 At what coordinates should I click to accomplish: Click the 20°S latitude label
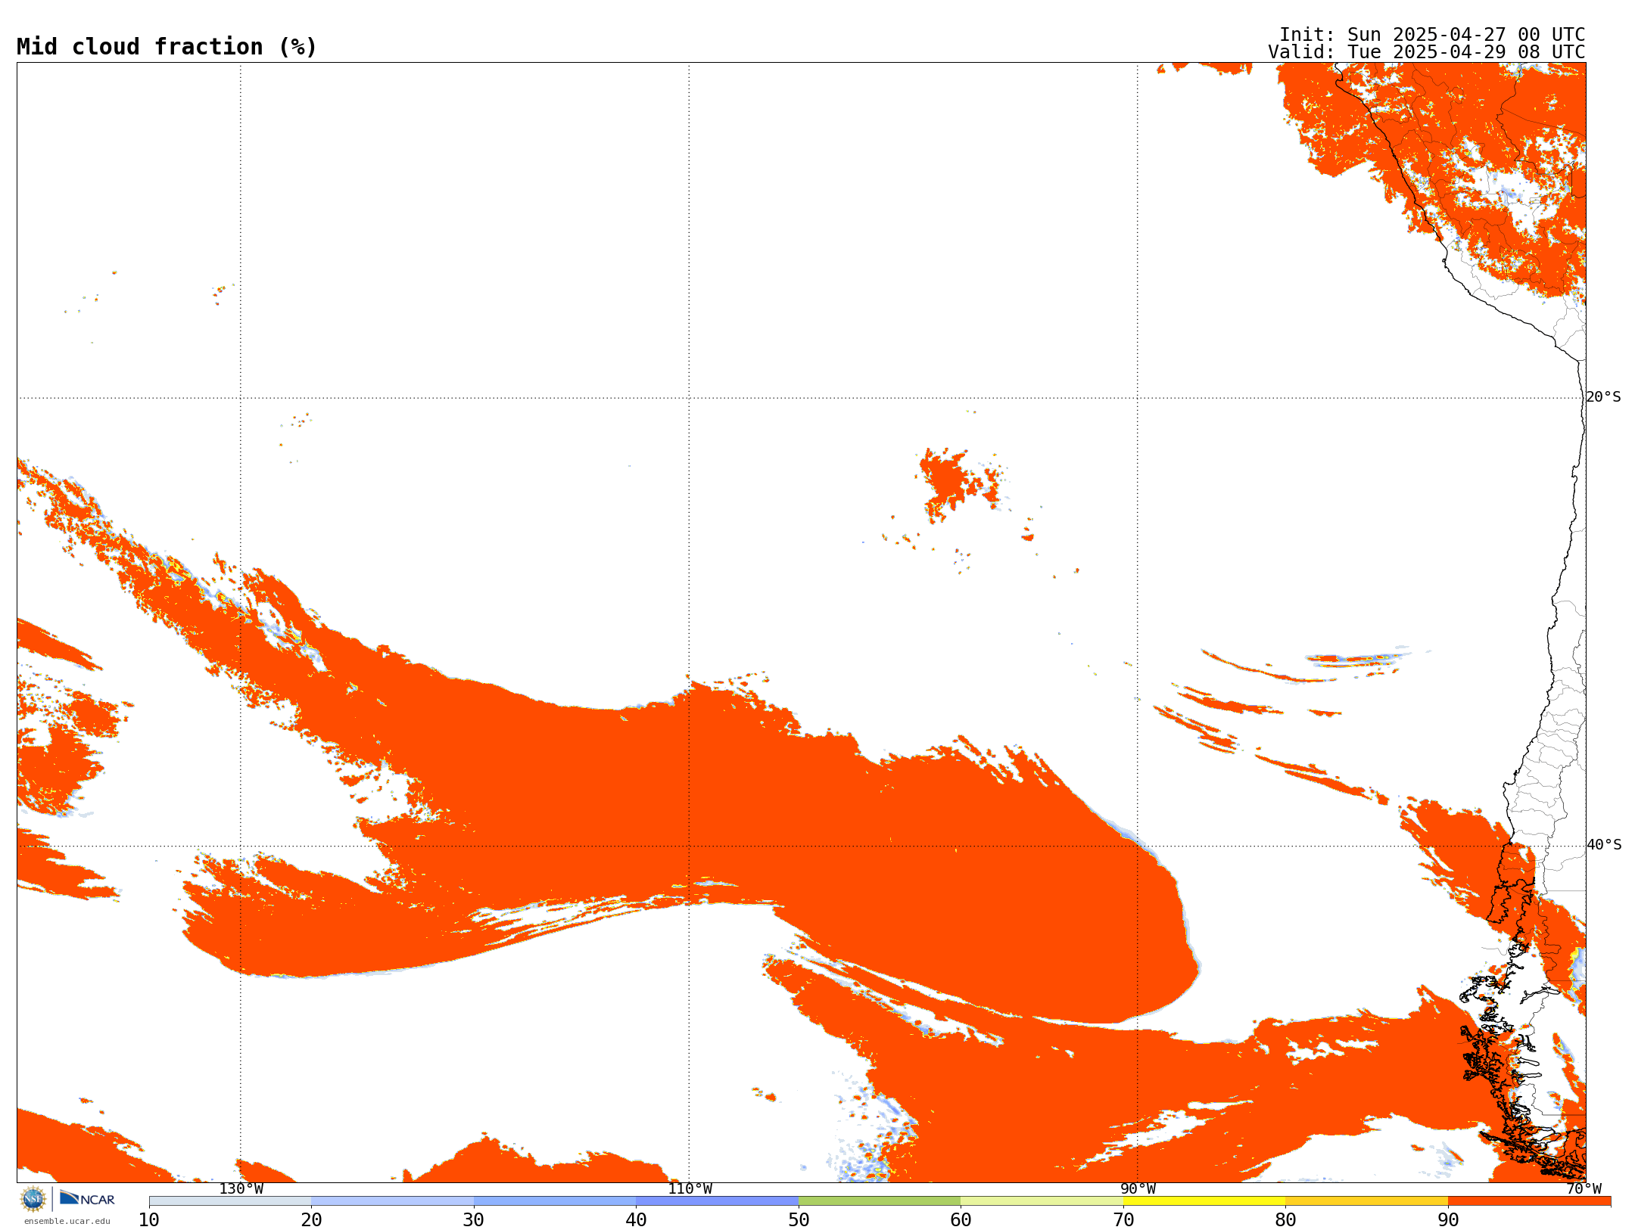coord(1604,397)
